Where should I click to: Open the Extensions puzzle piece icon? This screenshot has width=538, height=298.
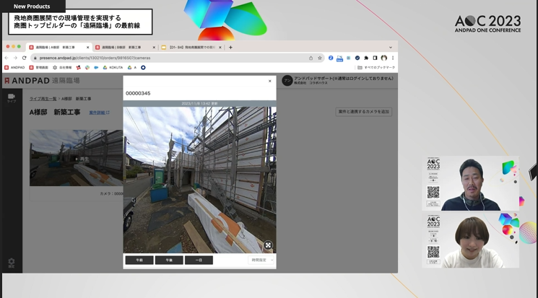[x=366, y=58]
